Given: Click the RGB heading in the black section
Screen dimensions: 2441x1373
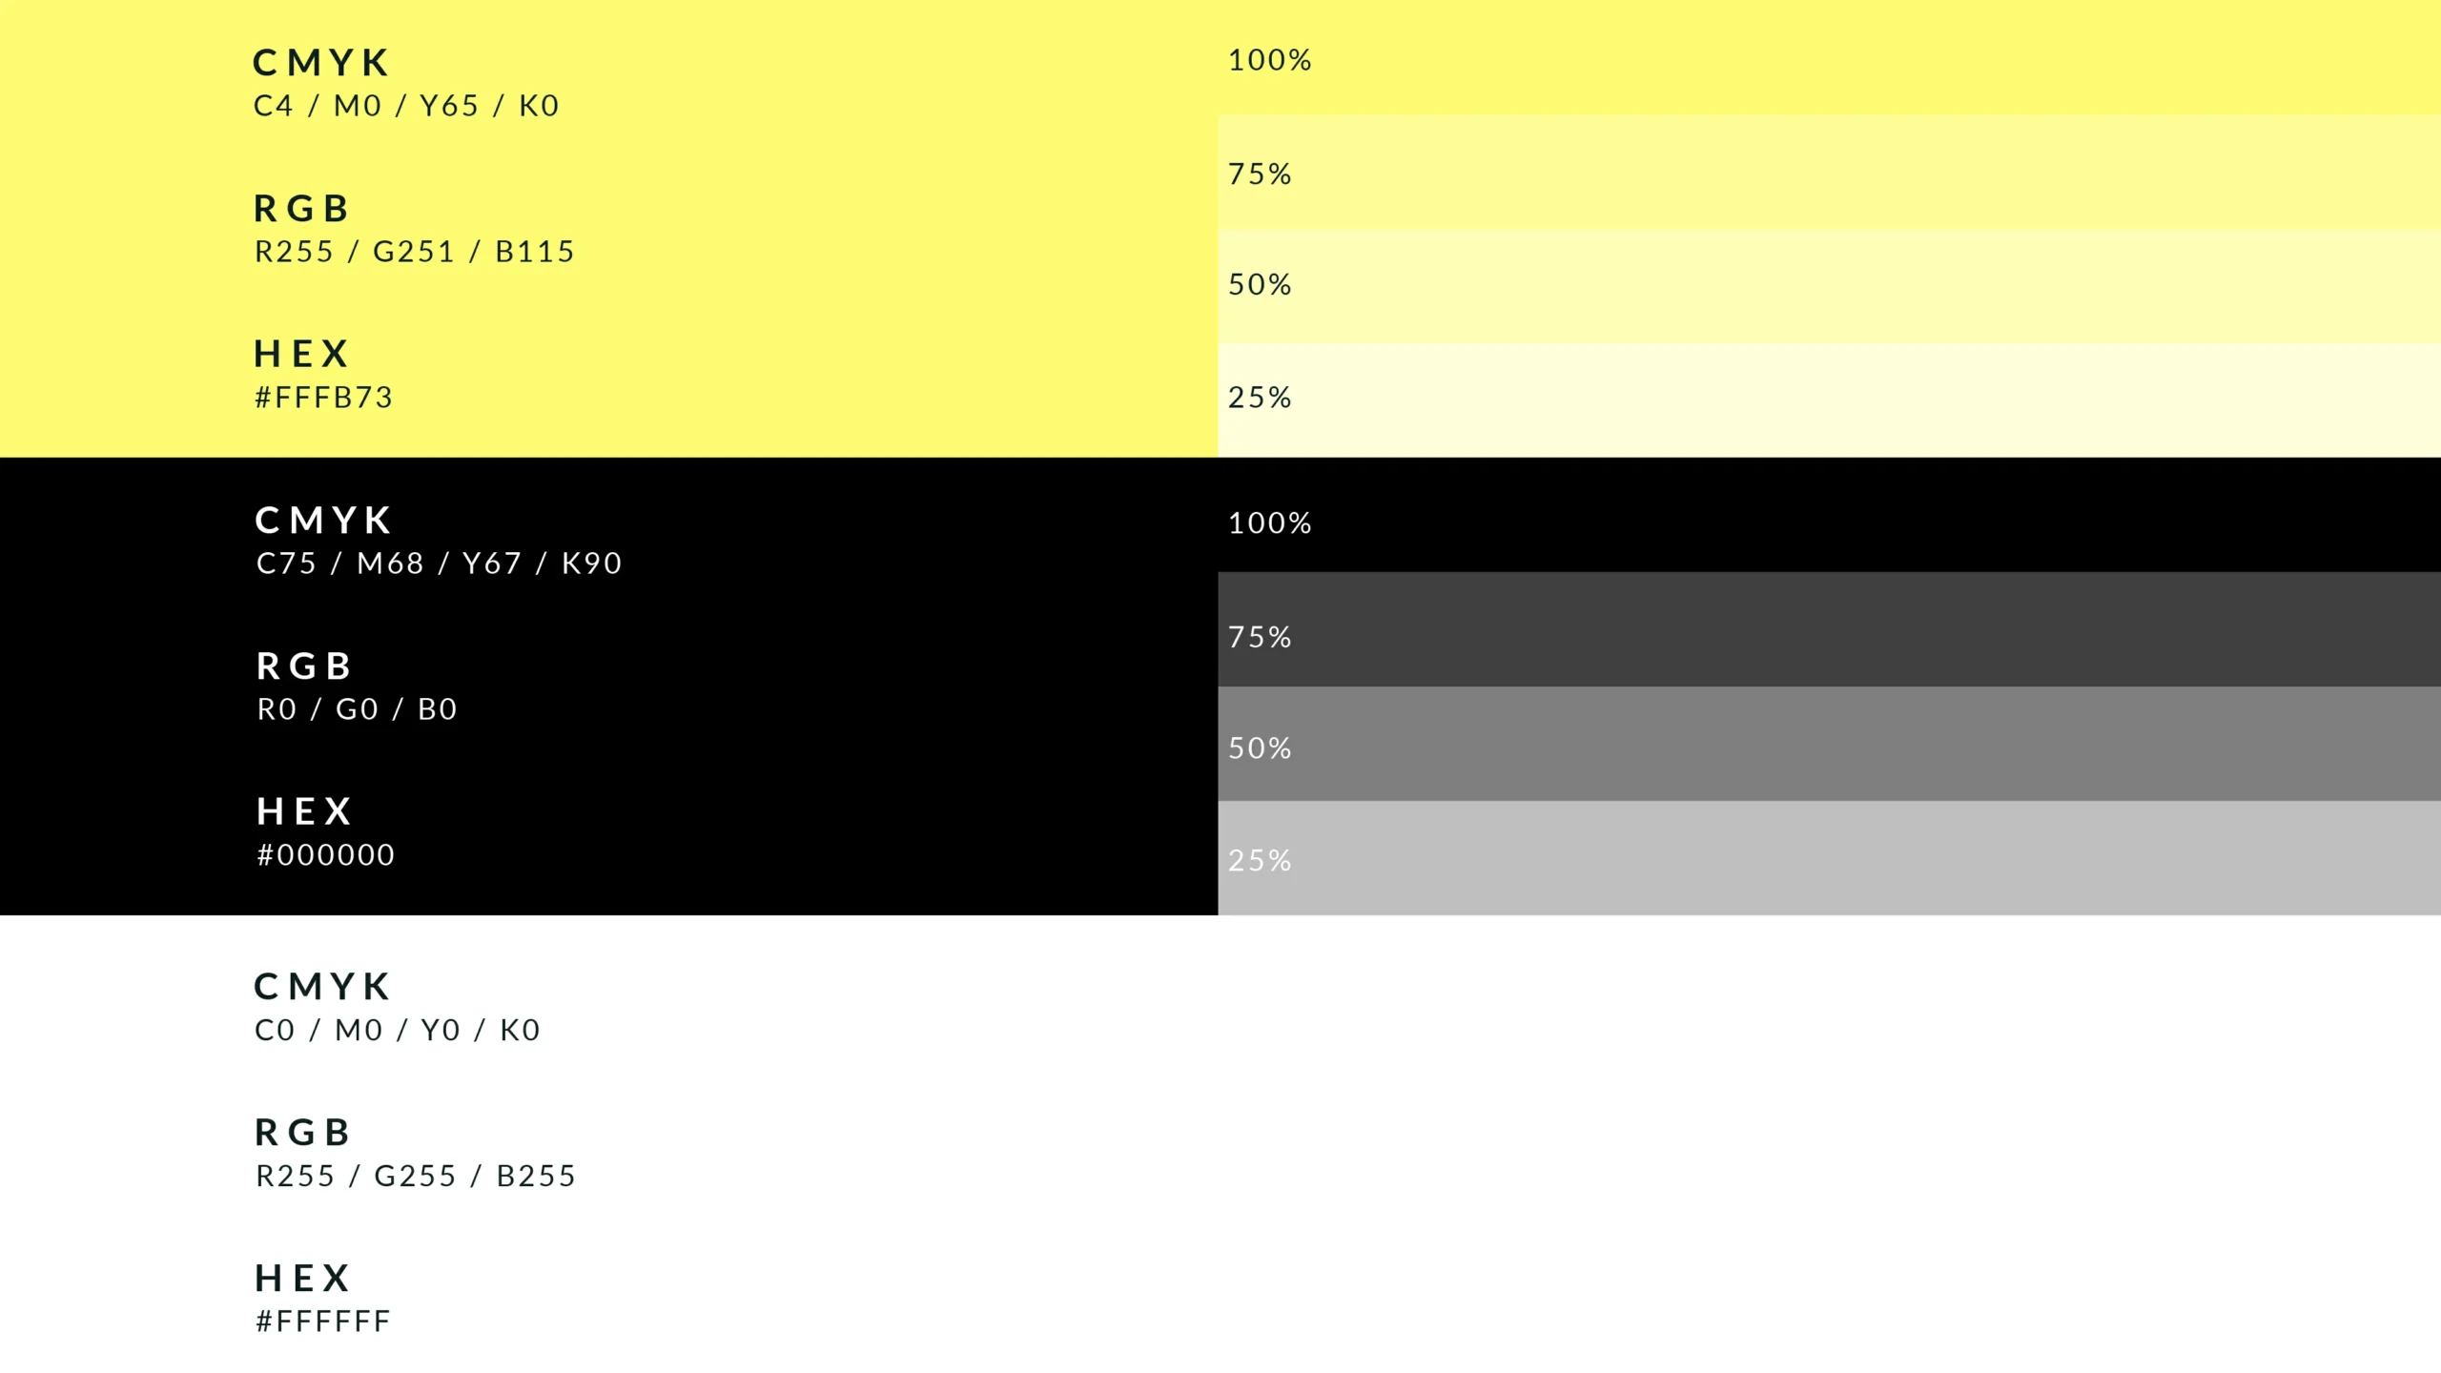Looking at the screenshot, I should 304,666.
